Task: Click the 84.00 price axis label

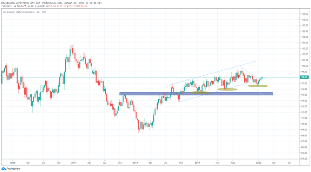Action: click(305, 158)
